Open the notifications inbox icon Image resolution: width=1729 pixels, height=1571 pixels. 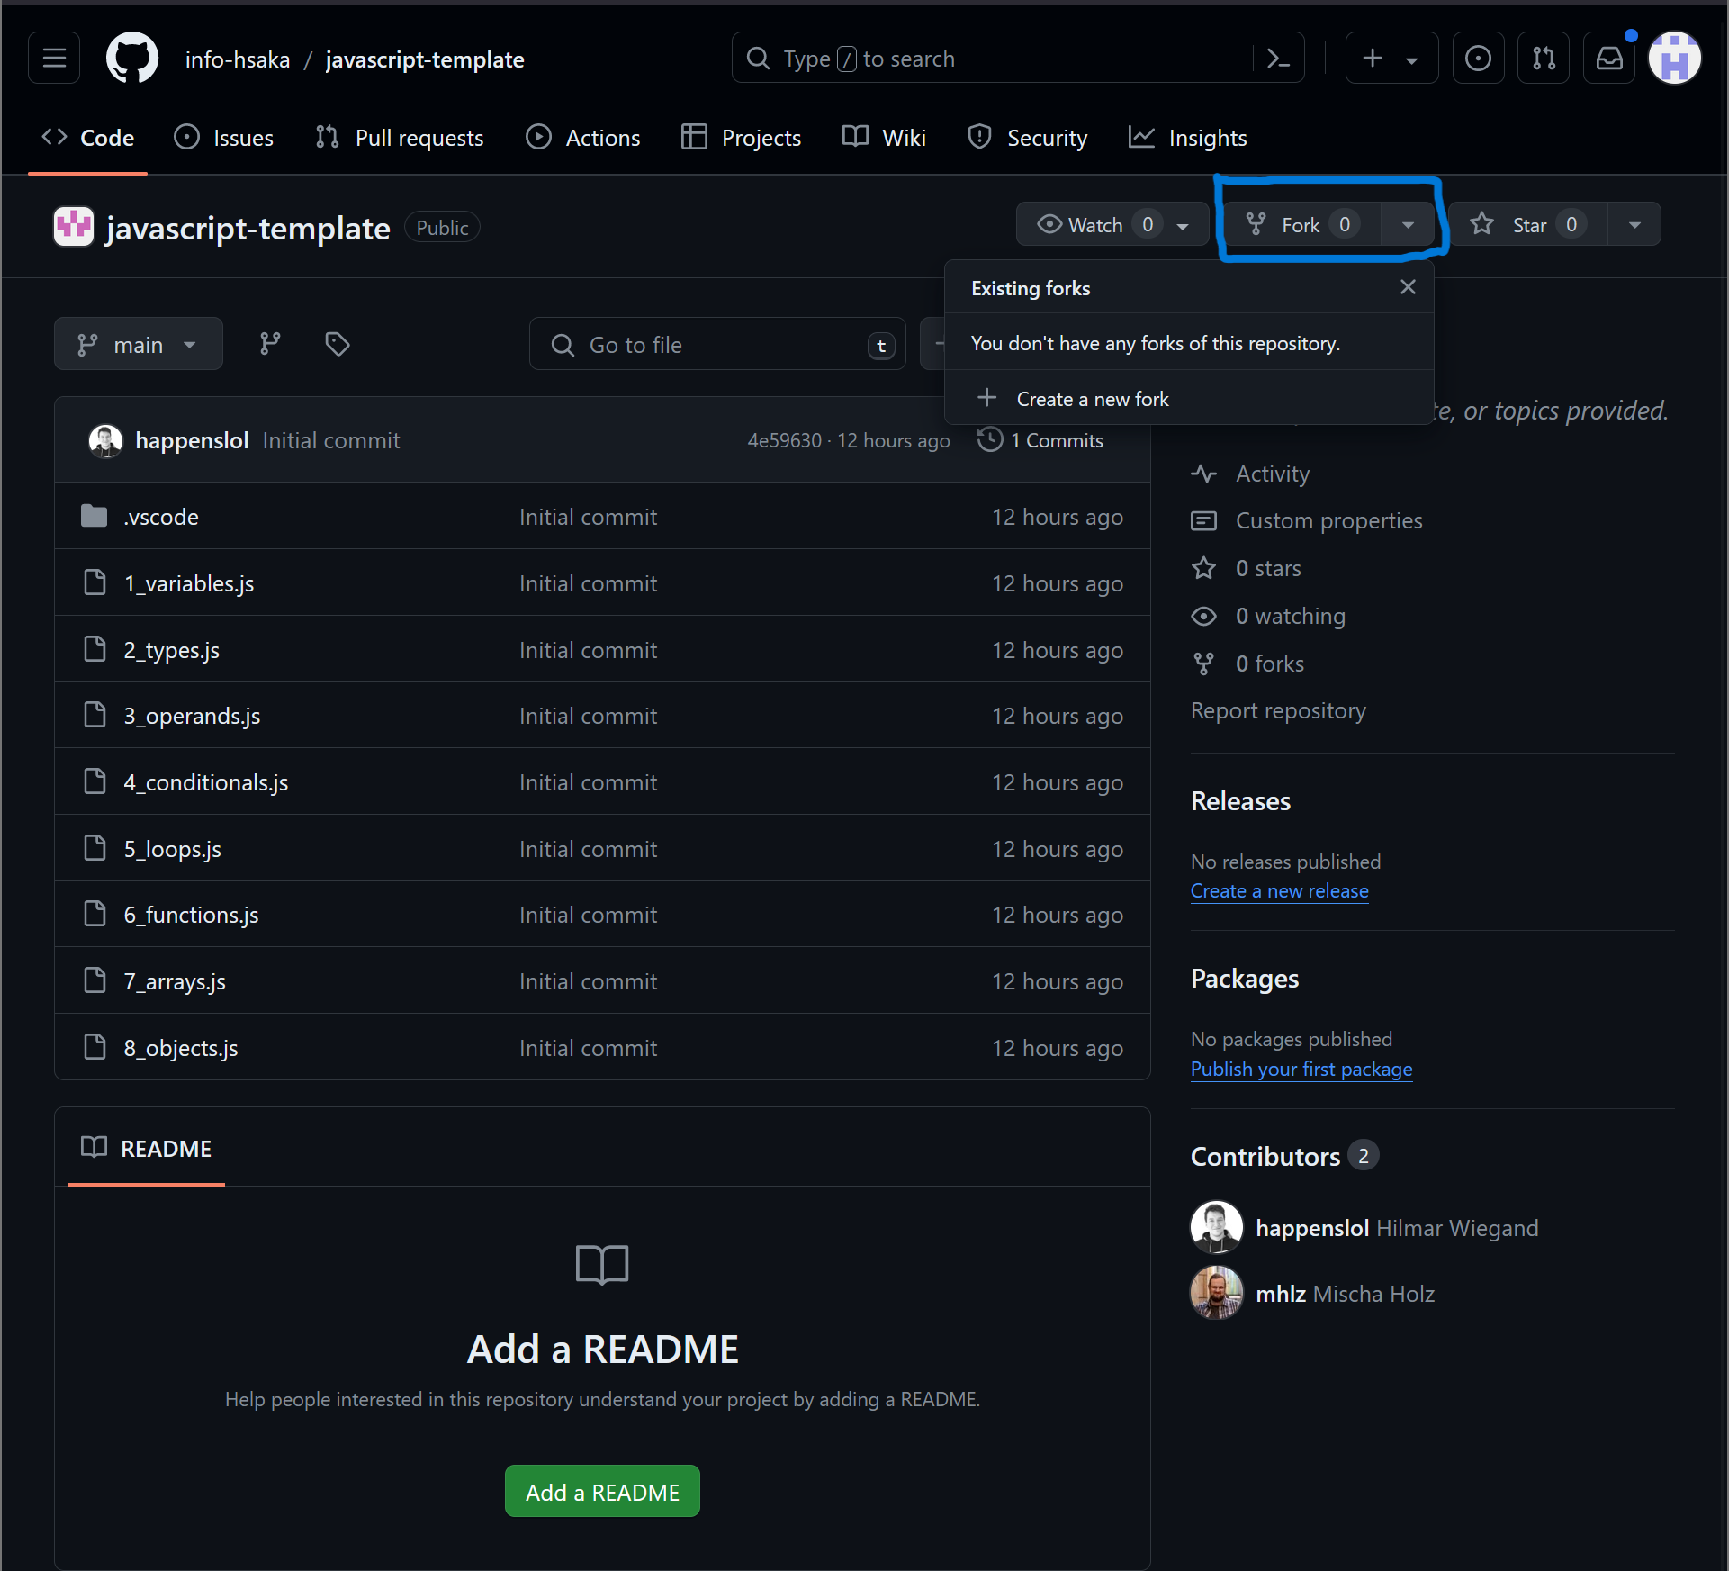pyautogui.click(x=1609, y=59)
